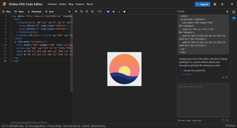This screenshot has height=128, width=237.
Task: Give thumbs up to AI response
Action: (223, 77)
